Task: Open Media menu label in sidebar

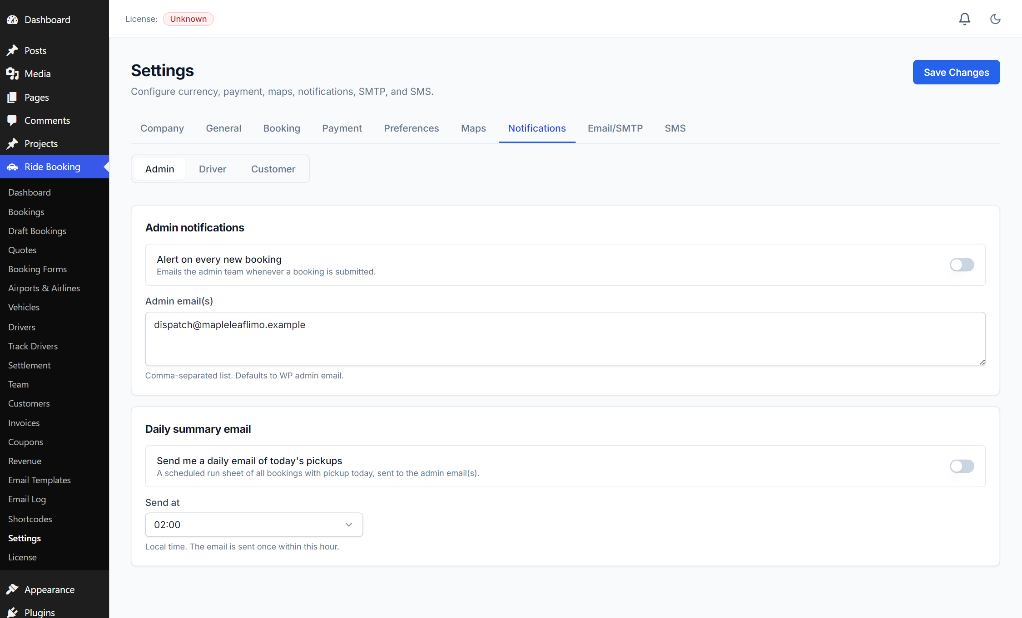Action: click(x=38, y=74)
